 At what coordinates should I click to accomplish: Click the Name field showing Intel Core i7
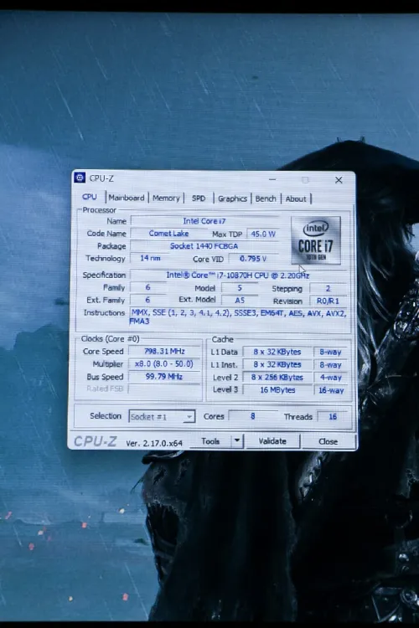[x=204, y=221]
